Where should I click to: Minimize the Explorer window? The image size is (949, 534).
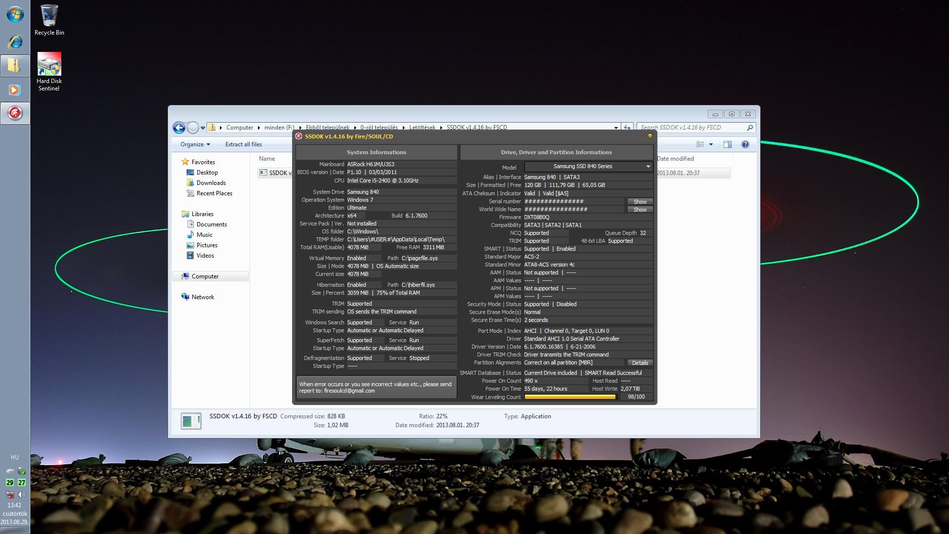(715, 114)
